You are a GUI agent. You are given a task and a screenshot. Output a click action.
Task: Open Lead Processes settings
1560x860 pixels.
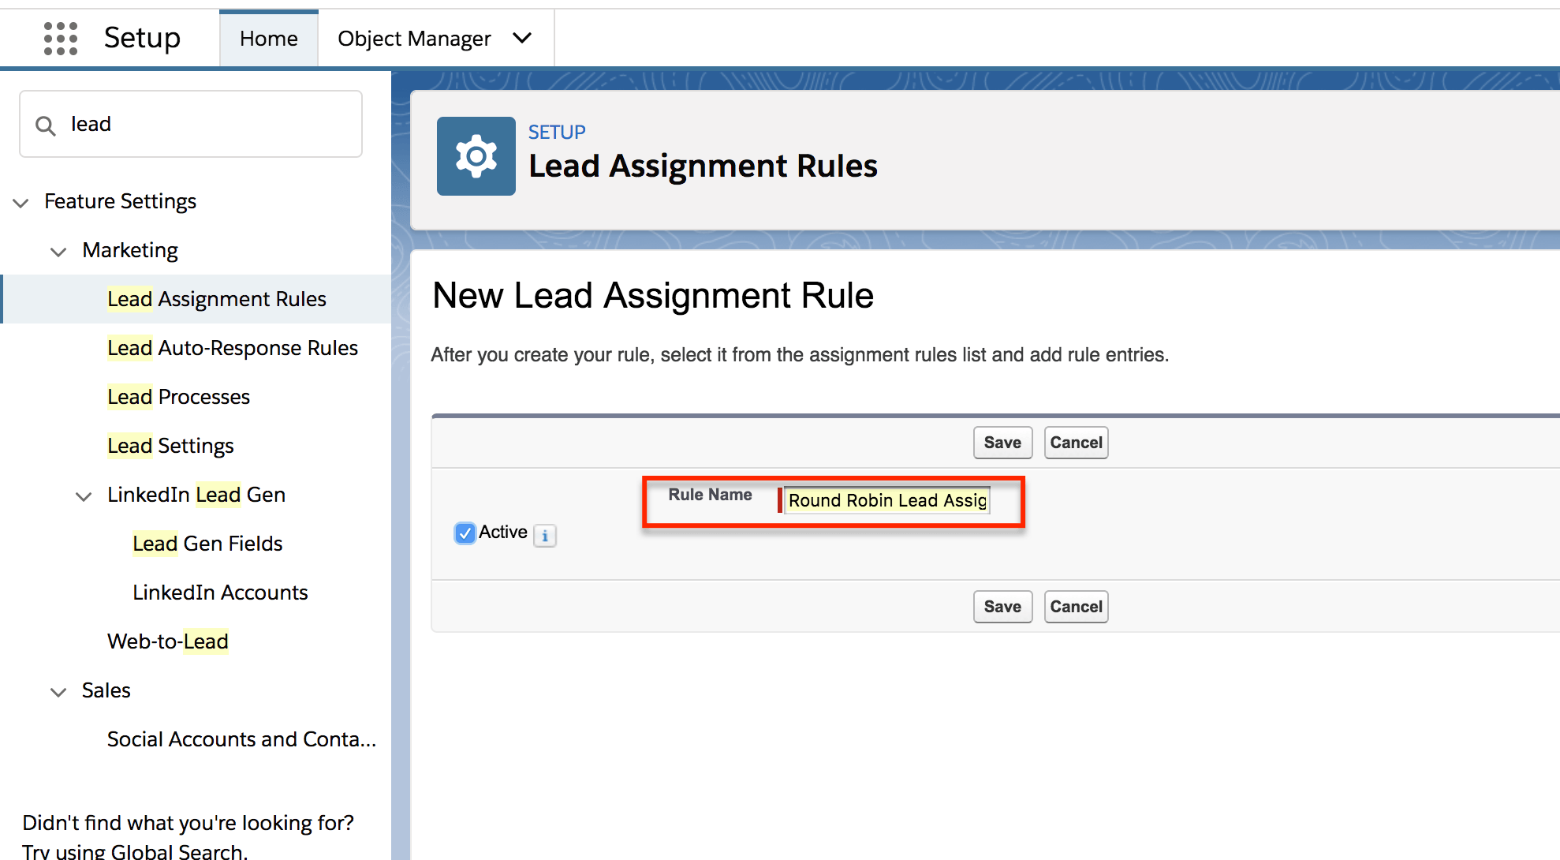click(x=178, y=397)
